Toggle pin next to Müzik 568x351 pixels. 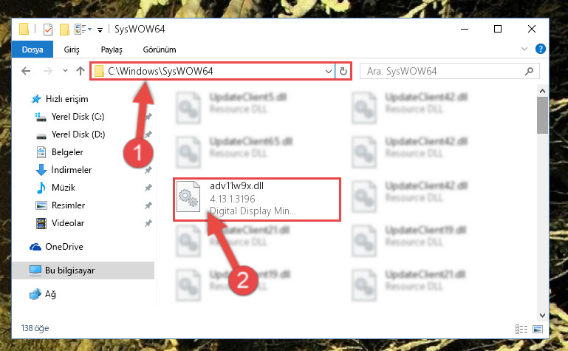click(148, 188)
